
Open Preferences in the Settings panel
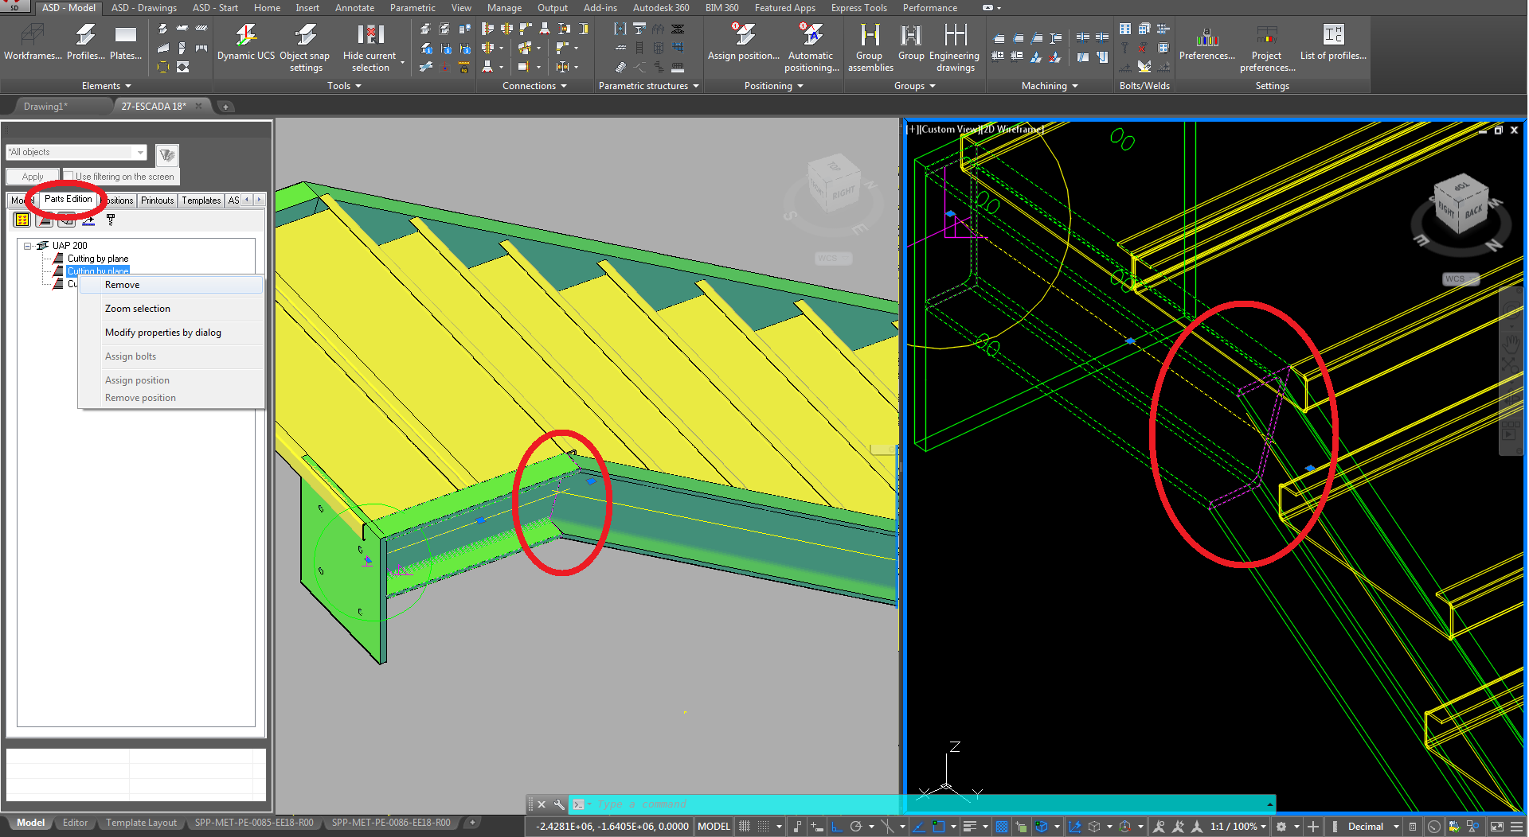pyautogui.click(x=1206, y=44)
